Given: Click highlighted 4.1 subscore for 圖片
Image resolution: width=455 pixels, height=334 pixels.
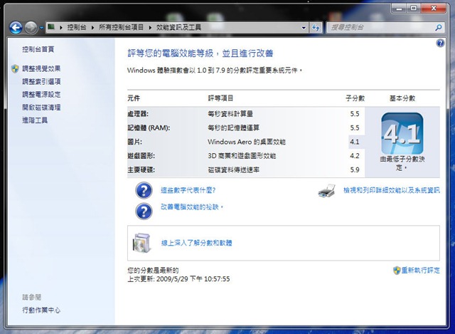Looking at the screenshot, I should click(x=355, y=142).
